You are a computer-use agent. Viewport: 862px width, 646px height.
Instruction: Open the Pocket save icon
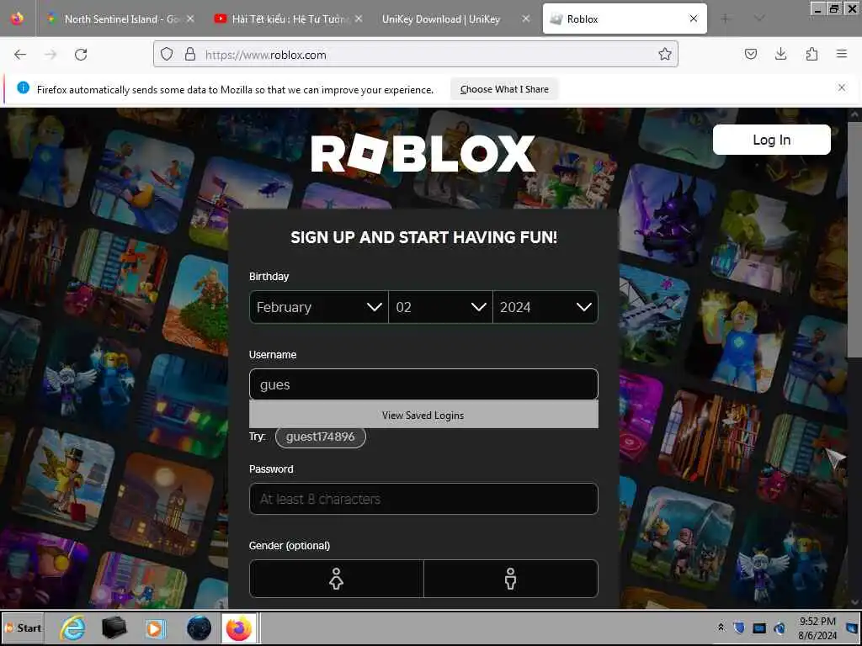click(750, 54)
